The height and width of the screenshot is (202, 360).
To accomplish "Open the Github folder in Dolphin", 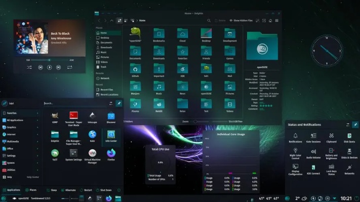I will [x=135, y=69].
